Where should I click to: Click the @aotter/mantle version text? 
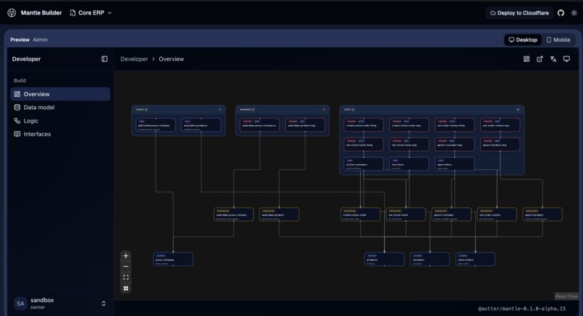point(522,309)
